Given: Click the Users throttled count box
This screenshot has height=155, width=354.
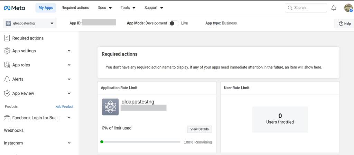Looking at the screenshot, I should tap(280, 119).
